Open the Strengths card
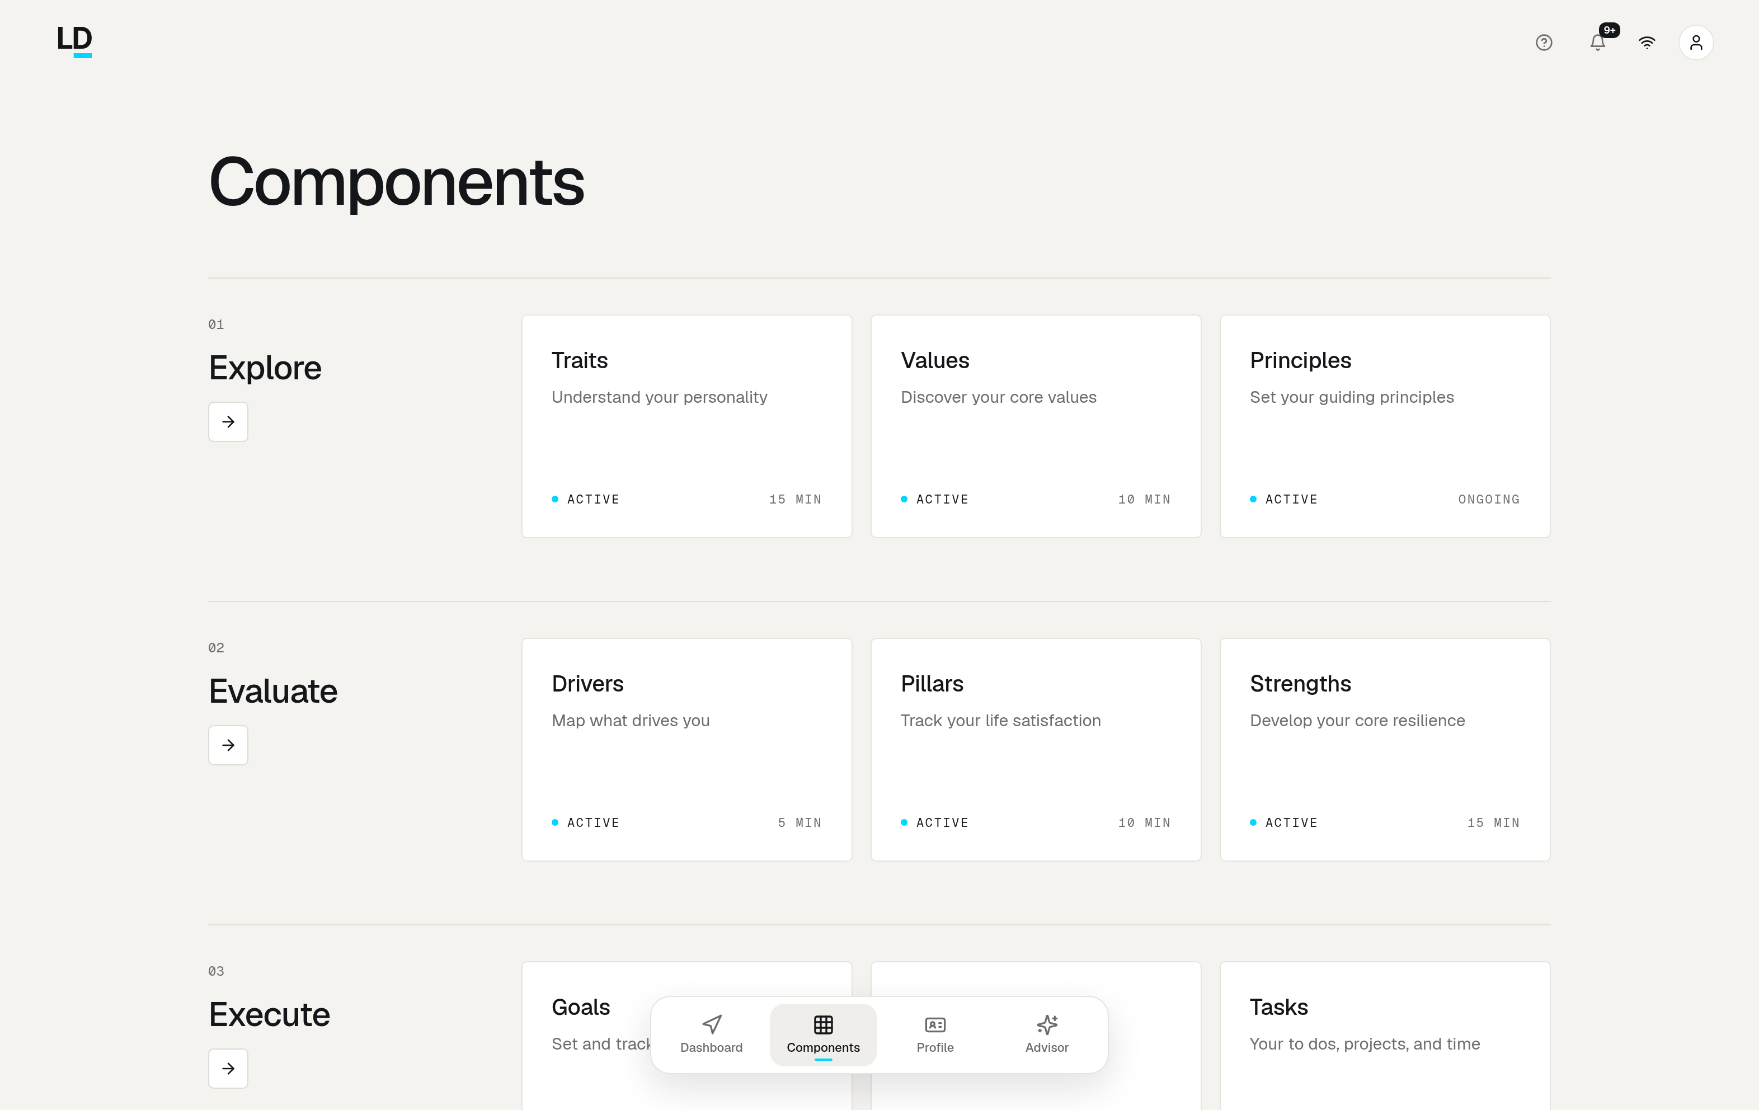1759x1110 pixels. coord(1385,750)
